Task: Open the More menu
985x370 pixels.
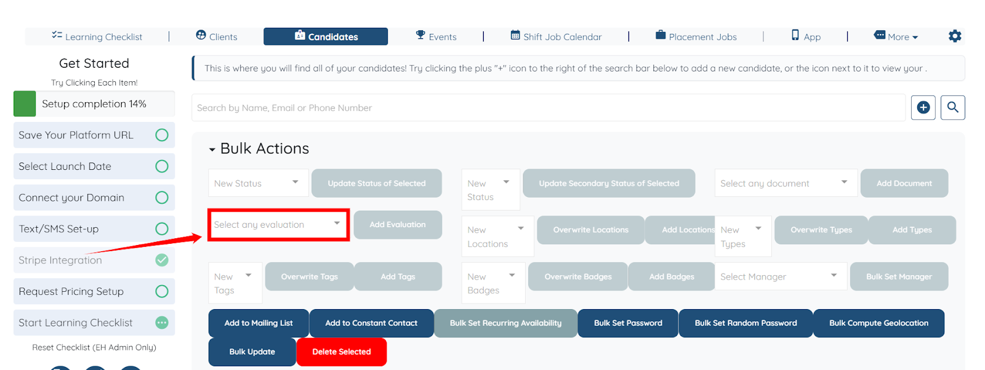Action: tap(896, 36)
